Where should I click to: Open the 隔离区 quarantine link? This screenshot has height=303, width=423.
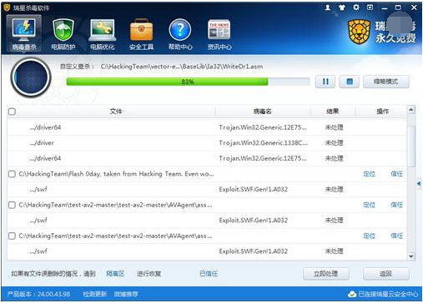(115, 274)
